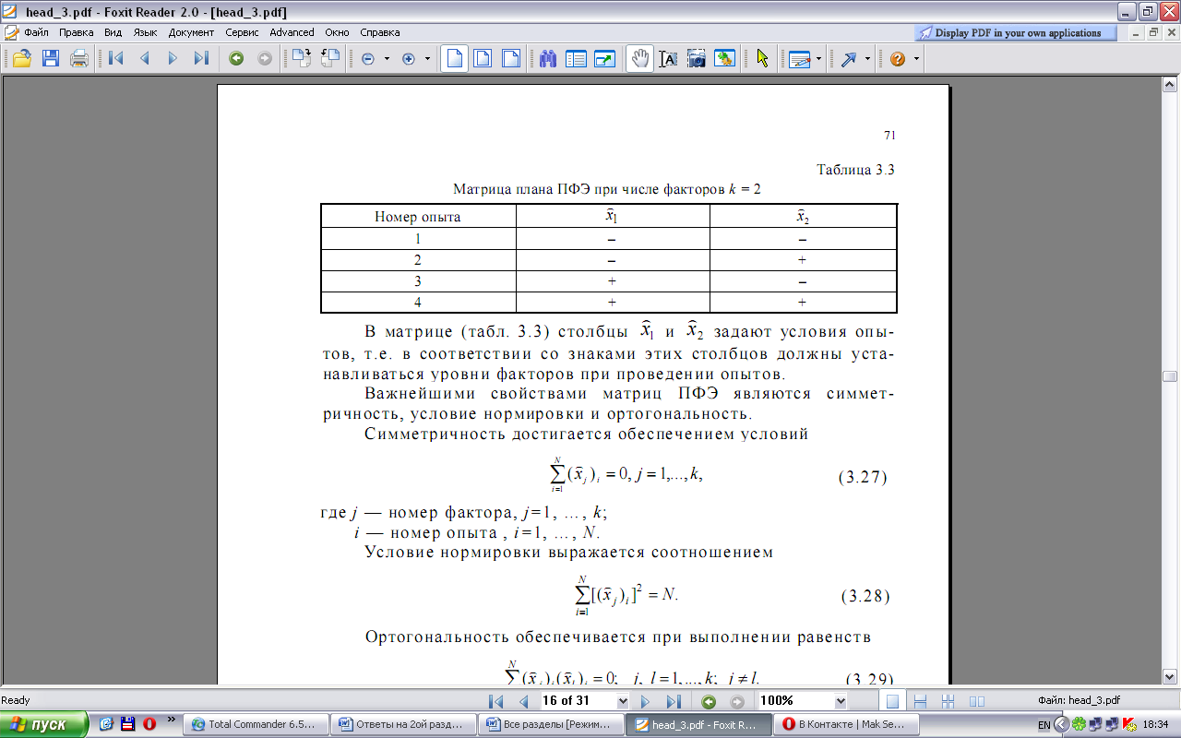Go to next page in bottom bar
The image size is (1181, 738).
[x=645, y=701]
